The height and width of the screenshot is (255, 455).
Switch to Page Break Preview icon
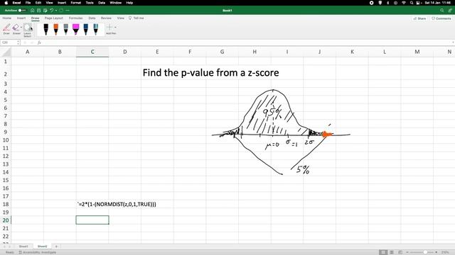tap(400, 252)
